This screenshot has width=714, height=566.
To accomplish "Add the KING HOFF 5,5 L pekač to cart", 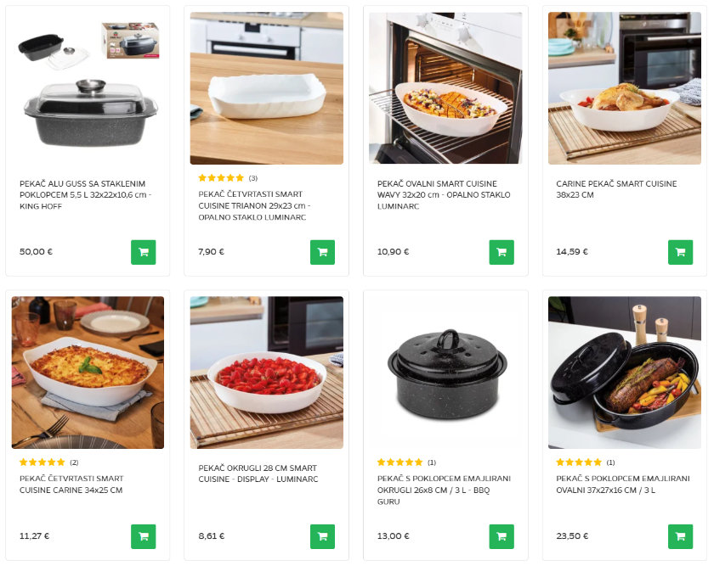I will pos(144,252).
